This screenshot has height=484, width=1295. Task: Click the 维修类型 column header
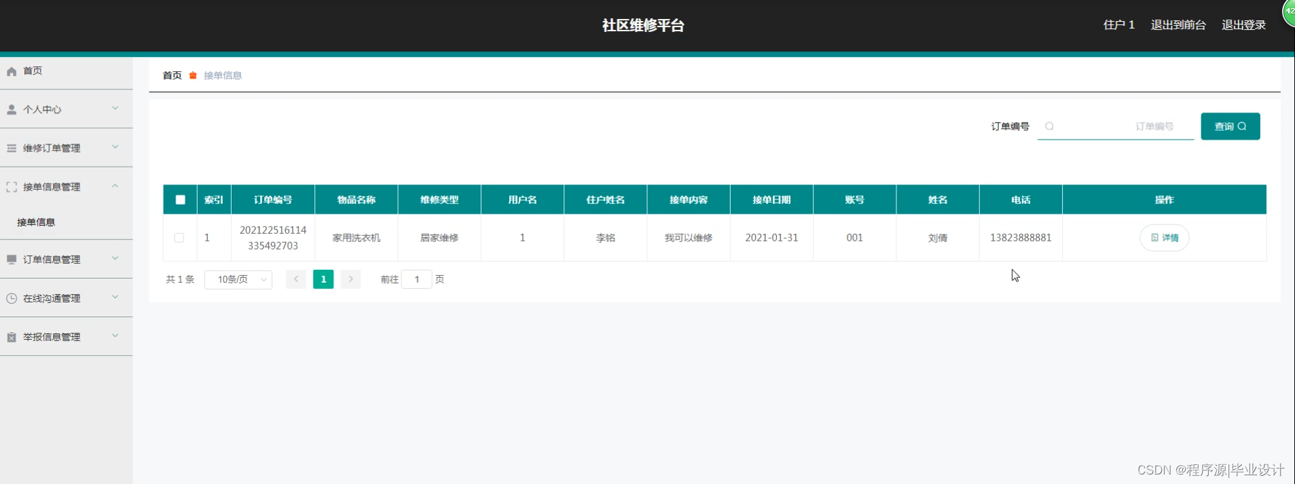pyautogui.click(x=439, y=199)
